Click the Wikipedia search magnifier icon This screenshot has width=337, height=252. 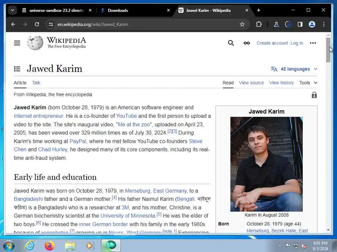(x=231, y=43)
